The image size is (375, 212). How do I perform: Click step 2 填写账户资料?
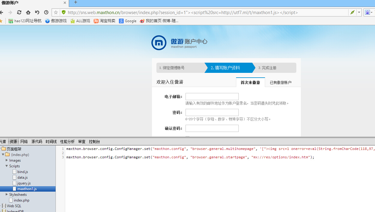coord(230,68)
